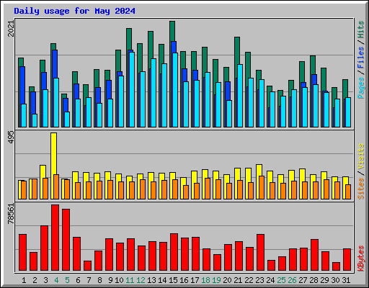Viewport: 369px width, 288px height.
Task: Click the green day 26 label
Action: 292,280
